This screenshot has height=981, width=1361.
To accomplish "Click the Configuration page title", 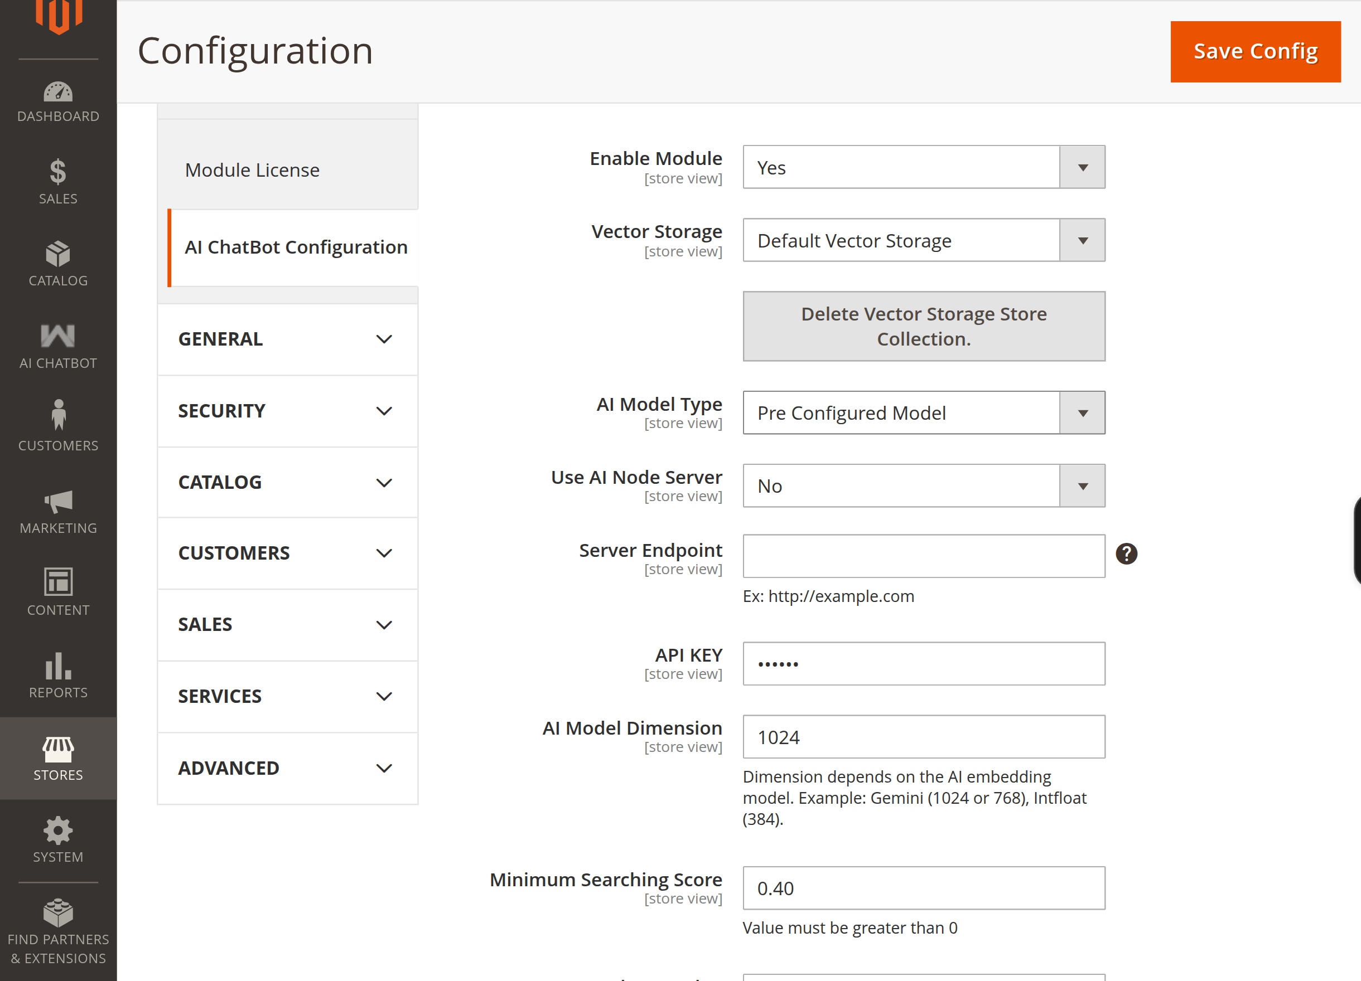I will click(255, 50).
